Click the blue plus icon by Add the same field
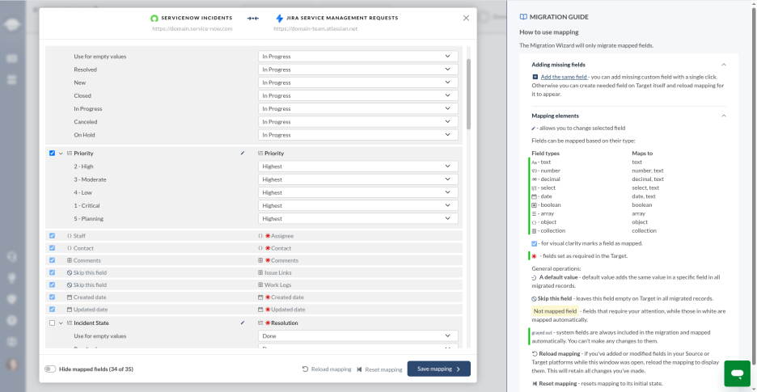This screenshot has width=757, height=392. pos(535,77)
